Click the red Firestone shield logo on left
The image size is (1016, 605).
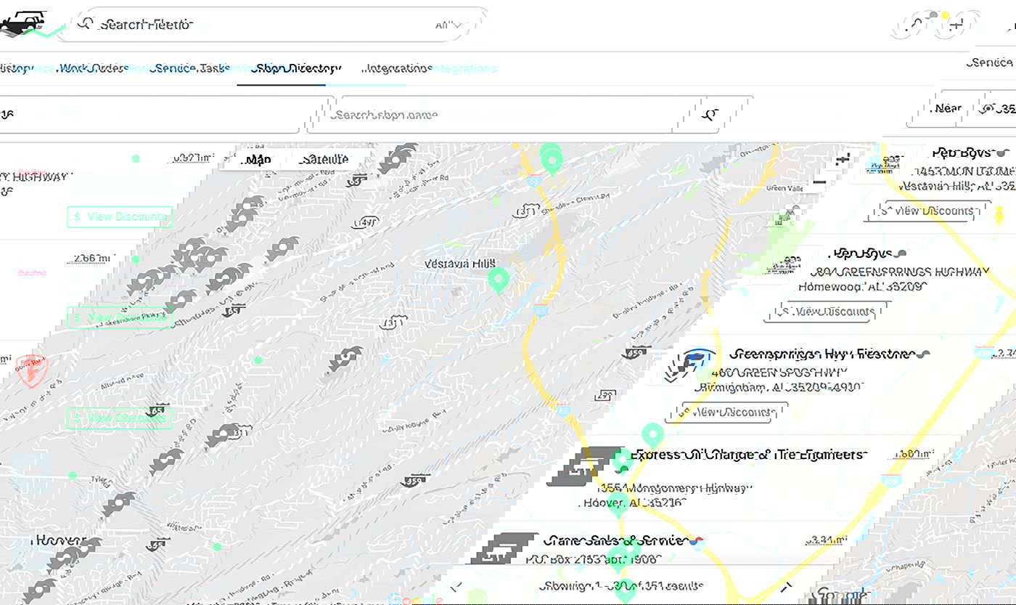[31, 371]
